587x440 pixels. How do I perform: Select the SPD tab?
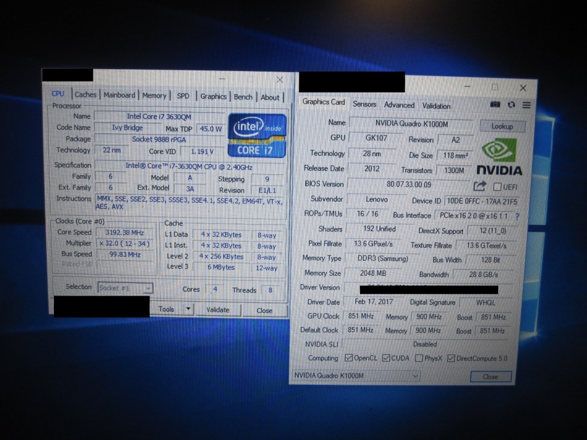183,96
